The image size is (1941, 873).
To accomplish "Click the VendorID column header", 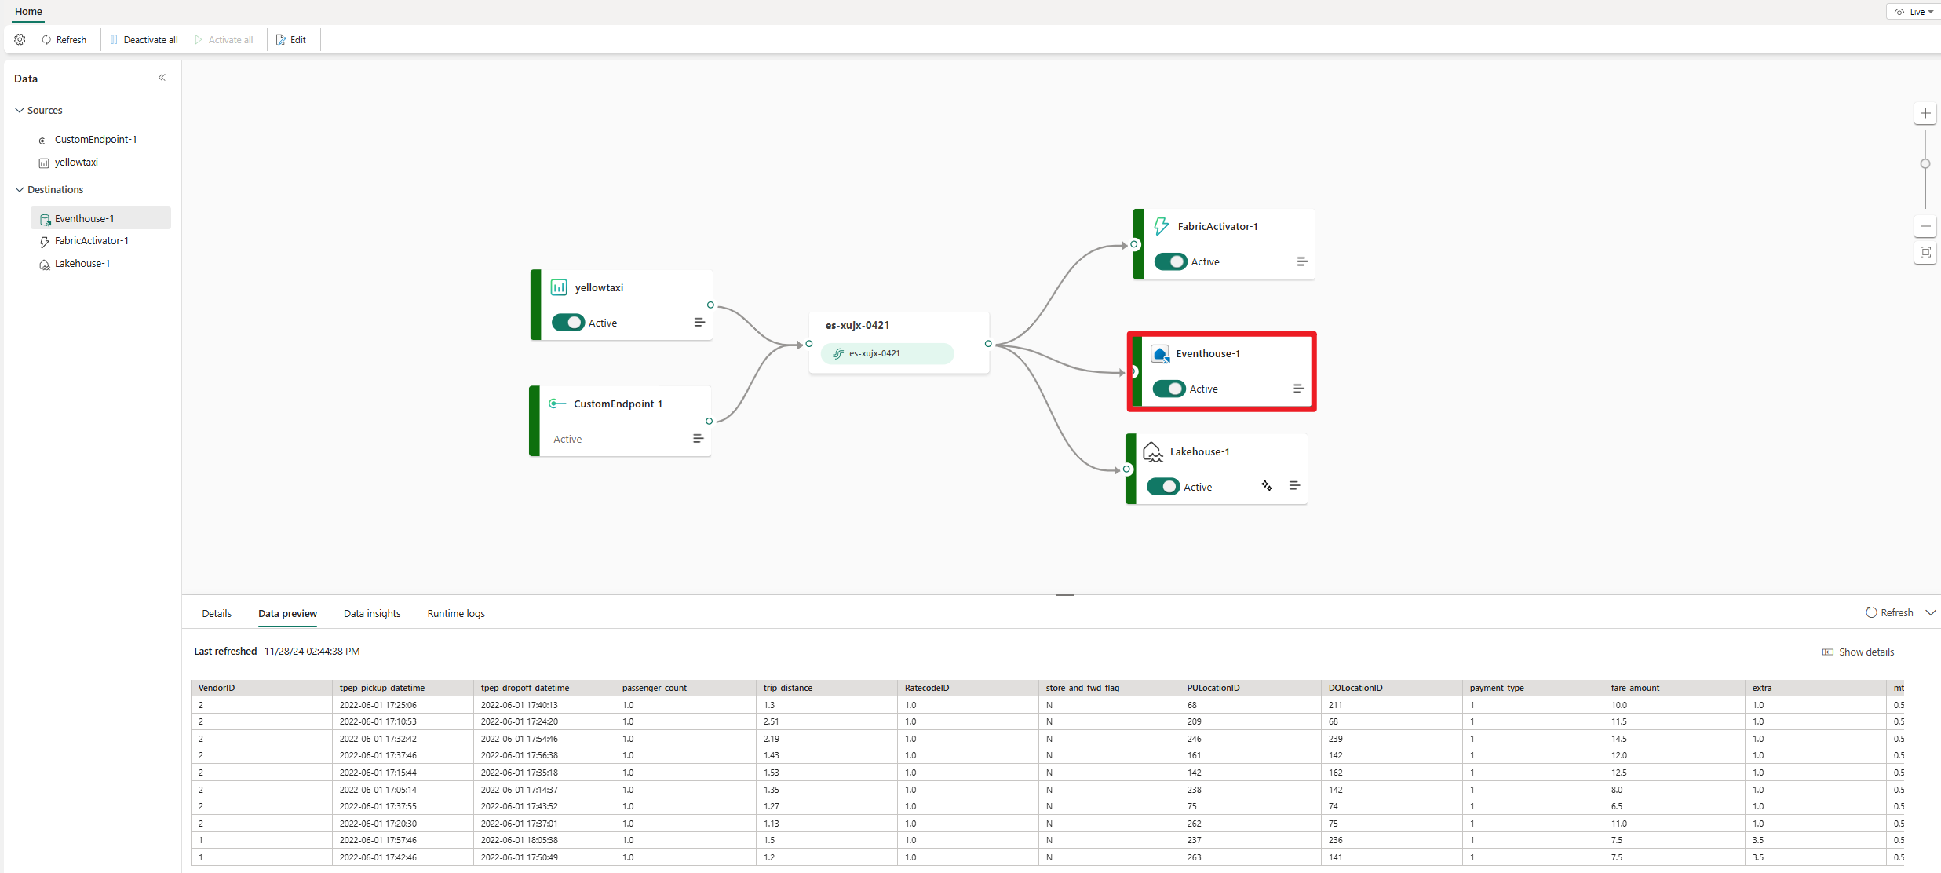I will point(261,688).
